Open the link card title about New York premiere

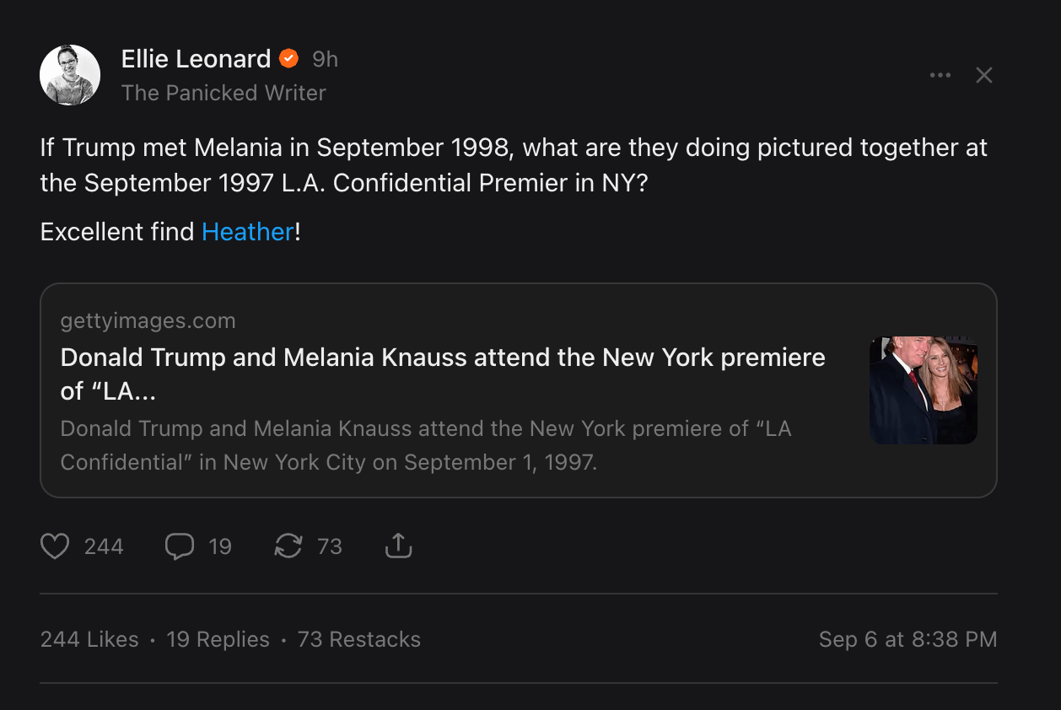pyautogui.click(x=443, y=374)
